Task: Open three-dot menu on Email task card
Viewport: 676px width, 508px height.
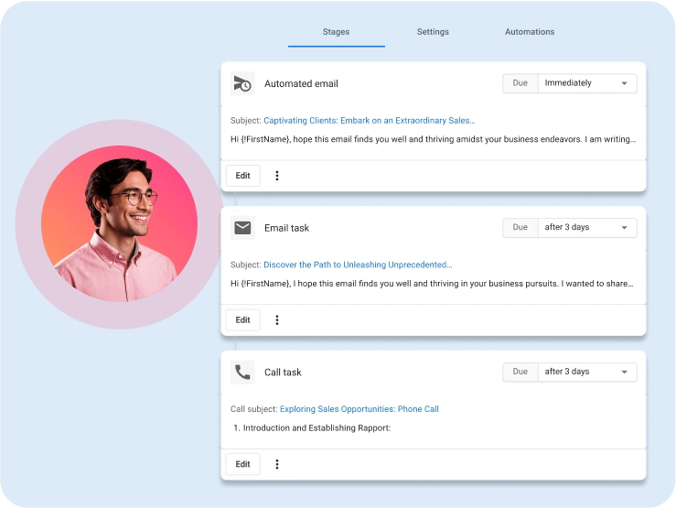Action: pos(277,320)
